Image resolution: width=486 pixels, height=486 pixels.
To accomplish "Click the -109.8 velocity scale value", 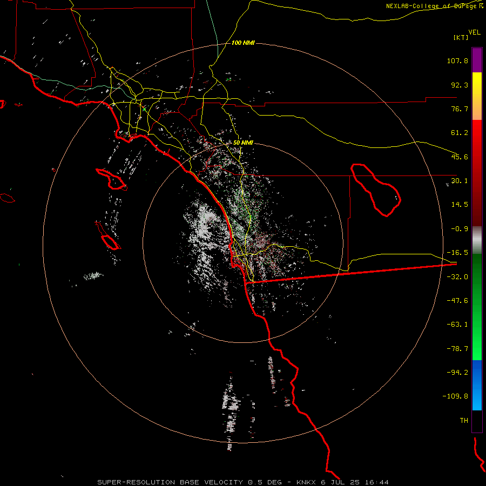I will 455,396.
